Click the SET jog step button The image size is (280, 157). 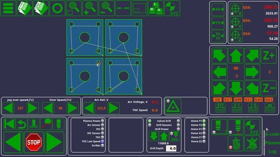pyautogui.click(x=220, y=108)
